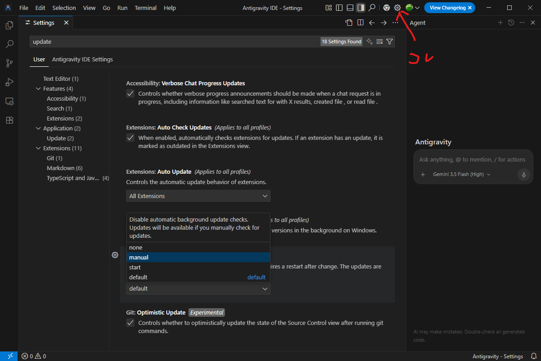
Task: Open Agent panel more options ellipsis
Action: tap(522, 23)
